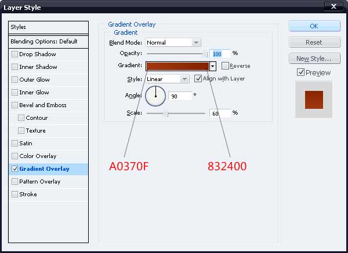This screenshot has width=348, height=253.
Task: Toggle the Reverse gradient checkbox
Action: tap(225, 66)
